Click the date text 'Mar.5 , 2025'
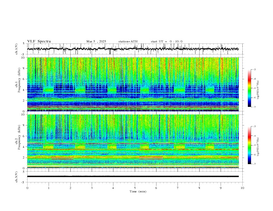This screenshot has height=211, width=273. click(x=96, y=41)
